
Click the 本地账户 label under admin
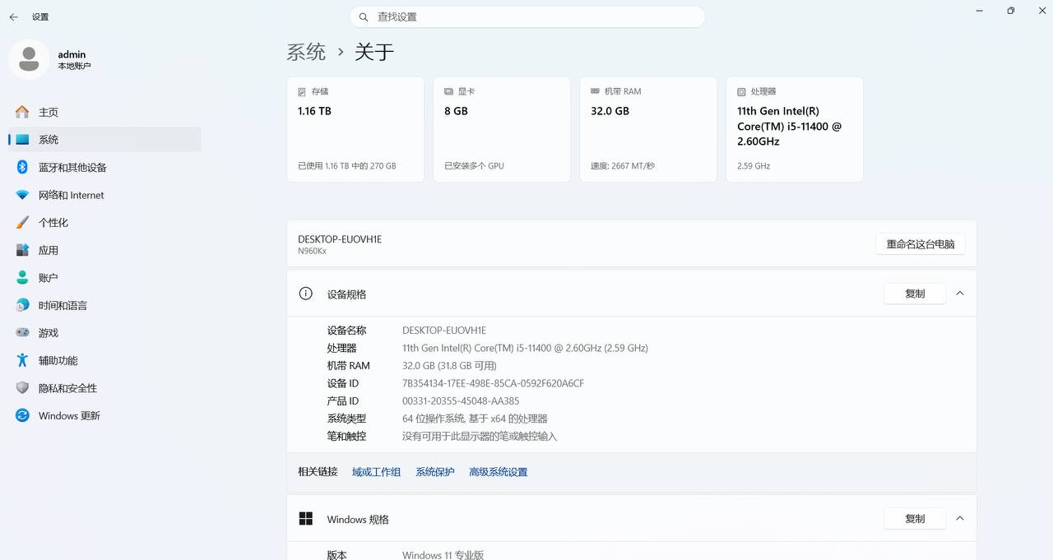74,66
